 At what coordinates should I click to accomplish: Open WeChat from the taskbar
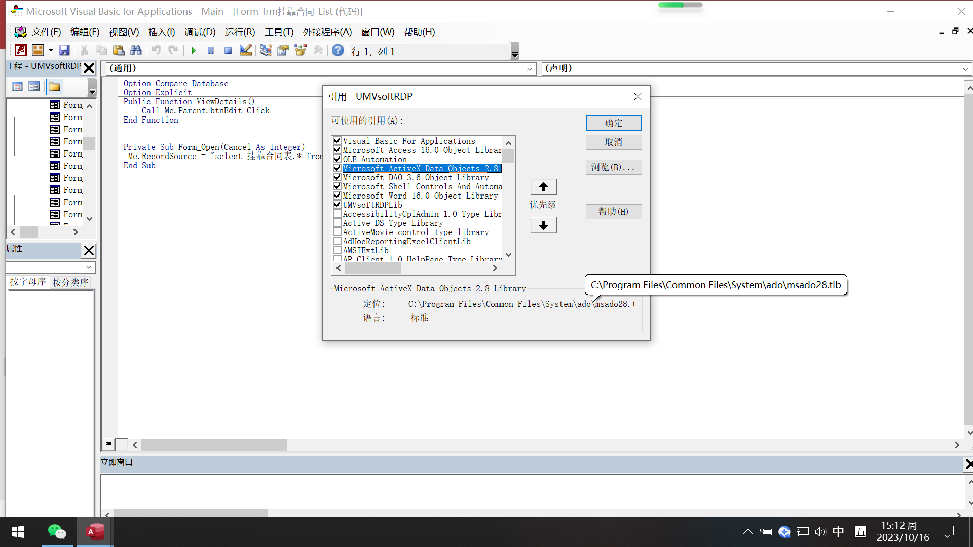[57, 532]
